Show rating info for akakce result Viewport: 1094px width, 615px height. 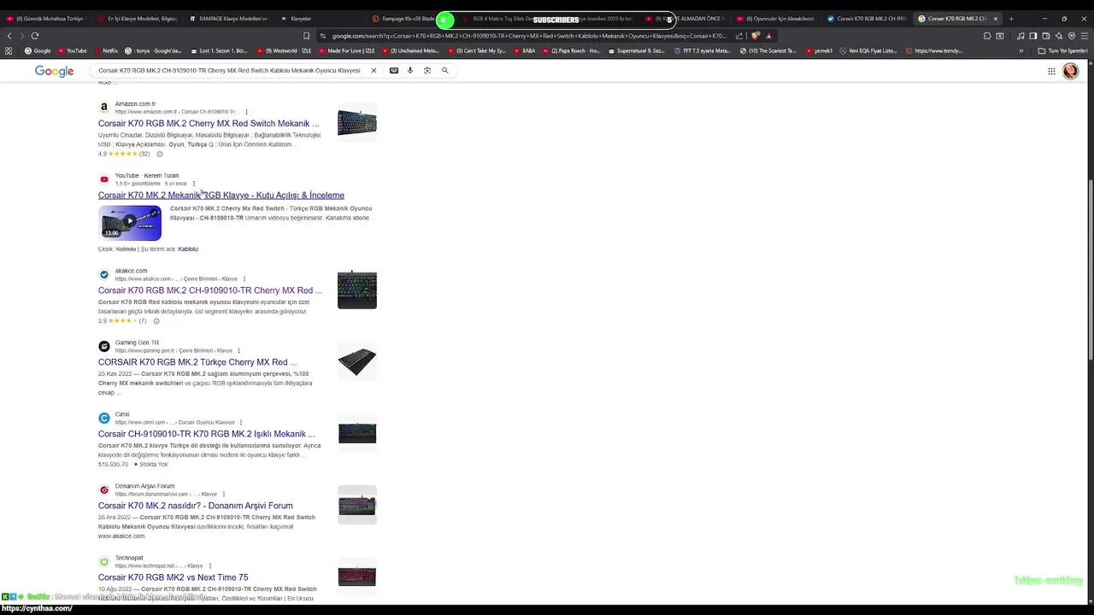(x=156, y=321)
